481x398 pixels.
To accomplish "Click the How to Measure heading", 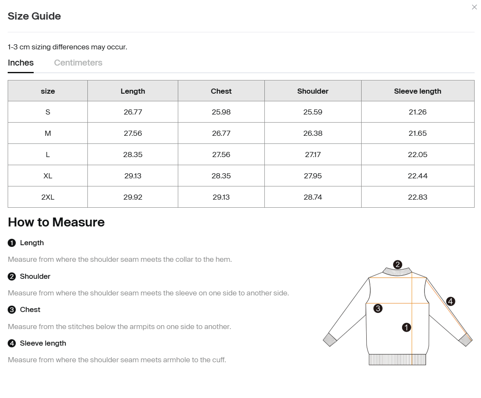I will (56, 222).
